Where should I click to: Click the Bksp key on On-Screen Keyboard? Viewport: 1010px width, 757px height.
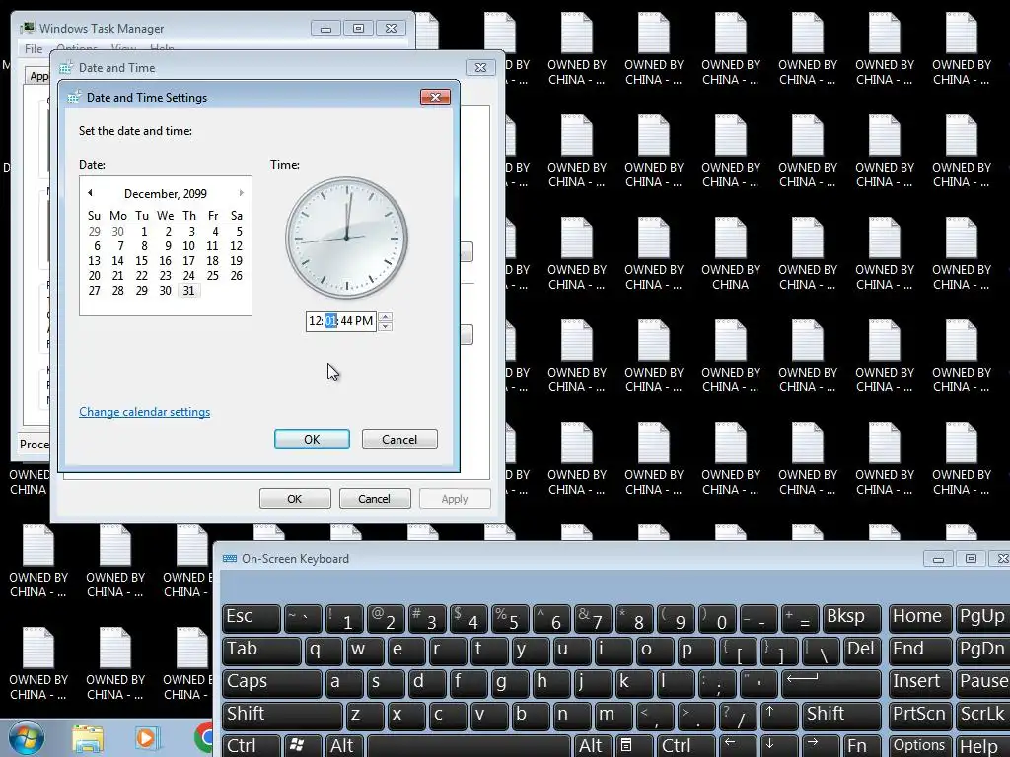851,618
